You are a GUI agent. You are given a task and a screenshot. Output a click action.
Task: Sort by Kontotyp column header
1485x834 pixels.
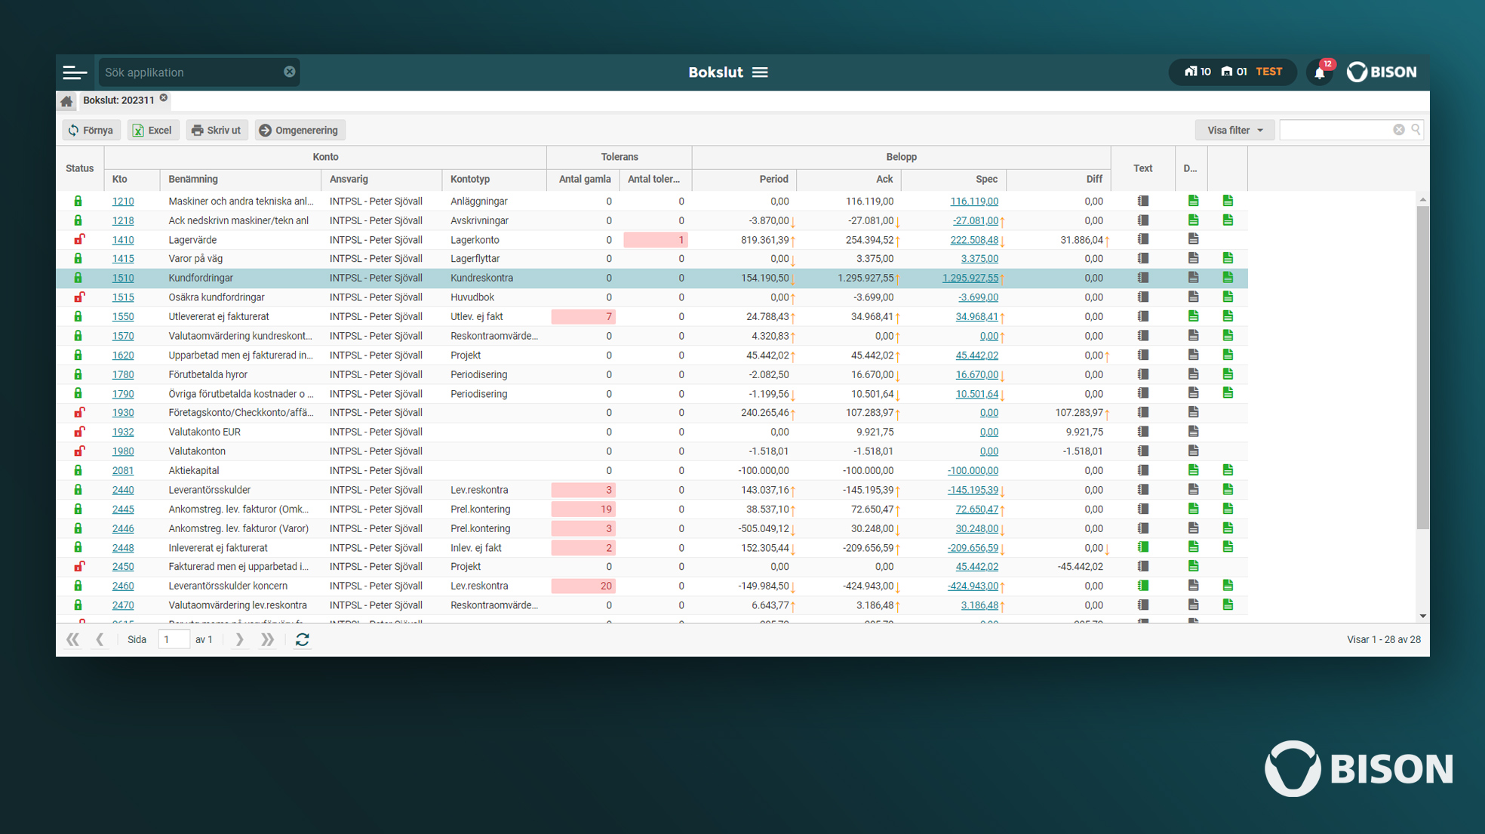494,180
